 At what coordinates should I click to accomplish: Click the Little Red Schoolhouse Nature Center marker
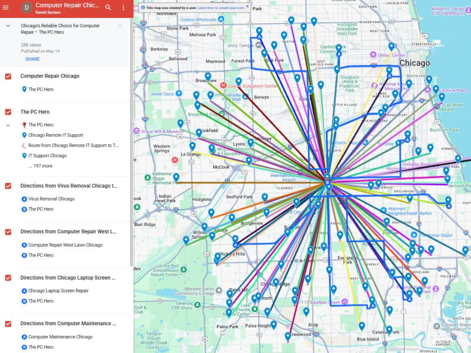tap(184, 270)
